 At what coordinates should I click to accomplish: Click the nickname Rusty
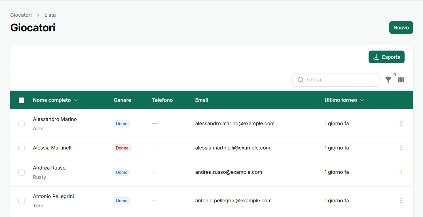[39, 177]
